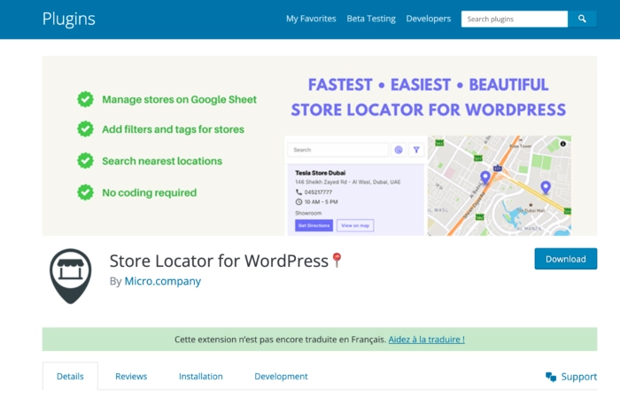Image resolution: width=620 pixels, height=414 pixels.
Task: Click the Store Locator plugin pin icon
Action: [70, 276]
